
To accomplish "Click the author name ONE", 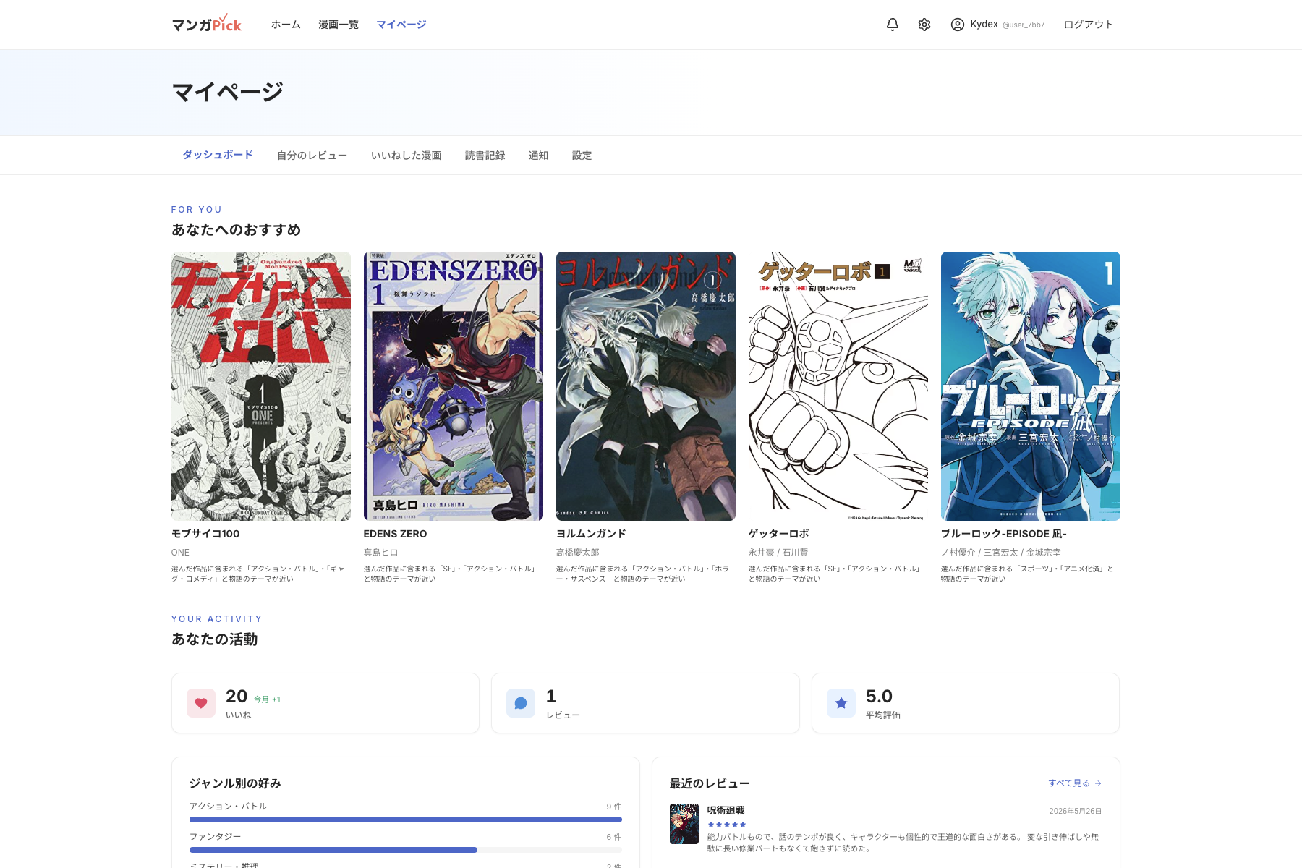I will [x=180, y=553].
